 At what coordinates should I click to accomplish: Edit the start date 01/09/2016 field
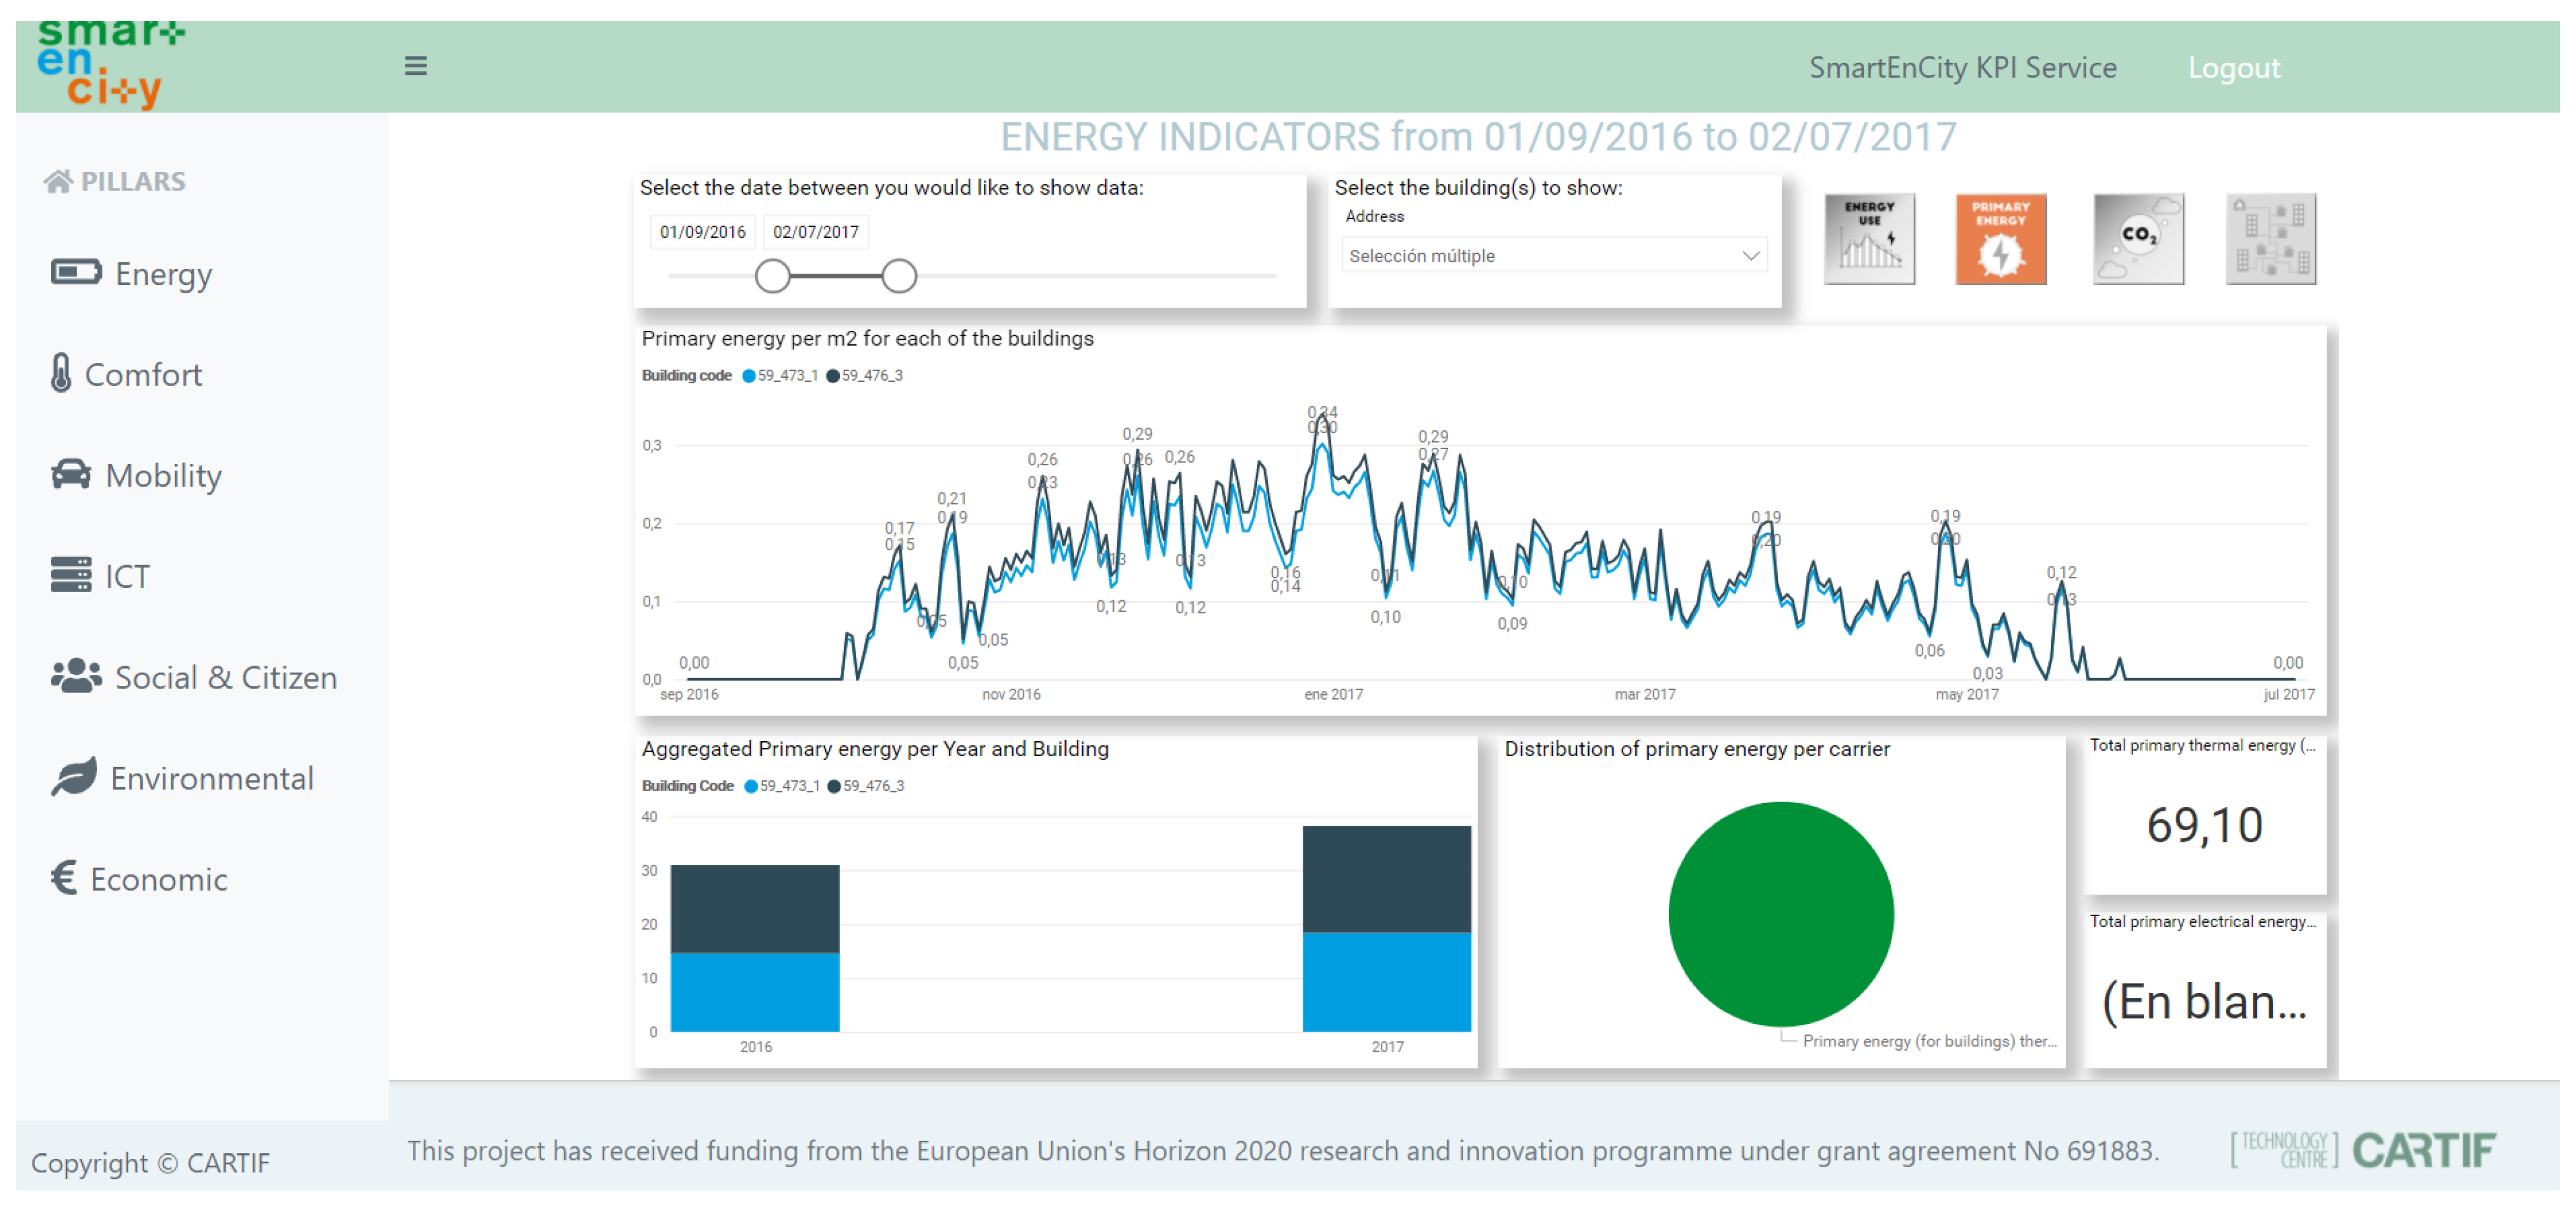(x=702, y=232)
